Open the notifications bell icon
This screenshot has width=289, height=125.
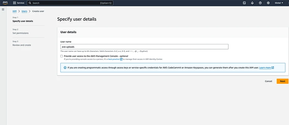[x=252, y=3]
